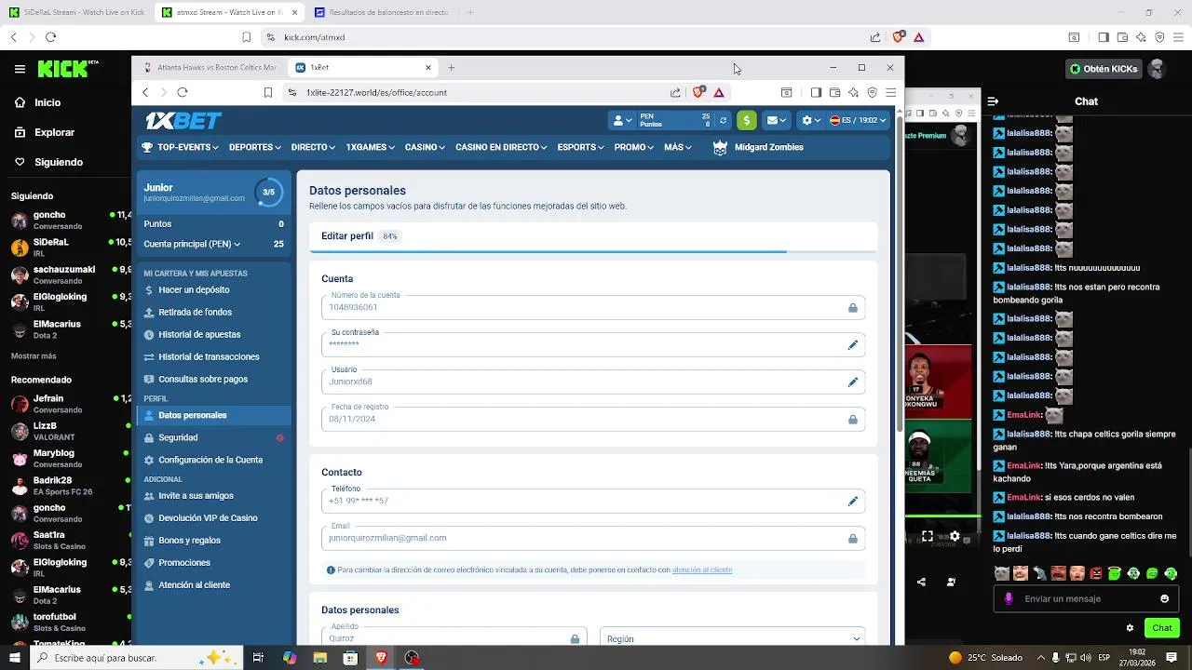Click the green Chat send button

1161,628
